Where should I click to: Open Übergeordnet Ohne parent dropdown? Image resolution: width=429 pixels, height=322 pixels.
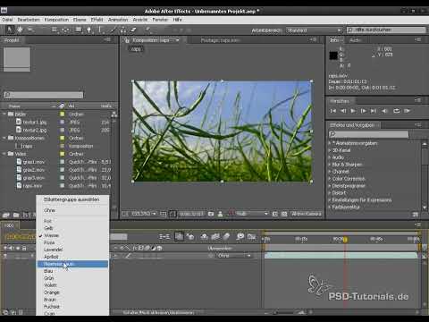234,256
